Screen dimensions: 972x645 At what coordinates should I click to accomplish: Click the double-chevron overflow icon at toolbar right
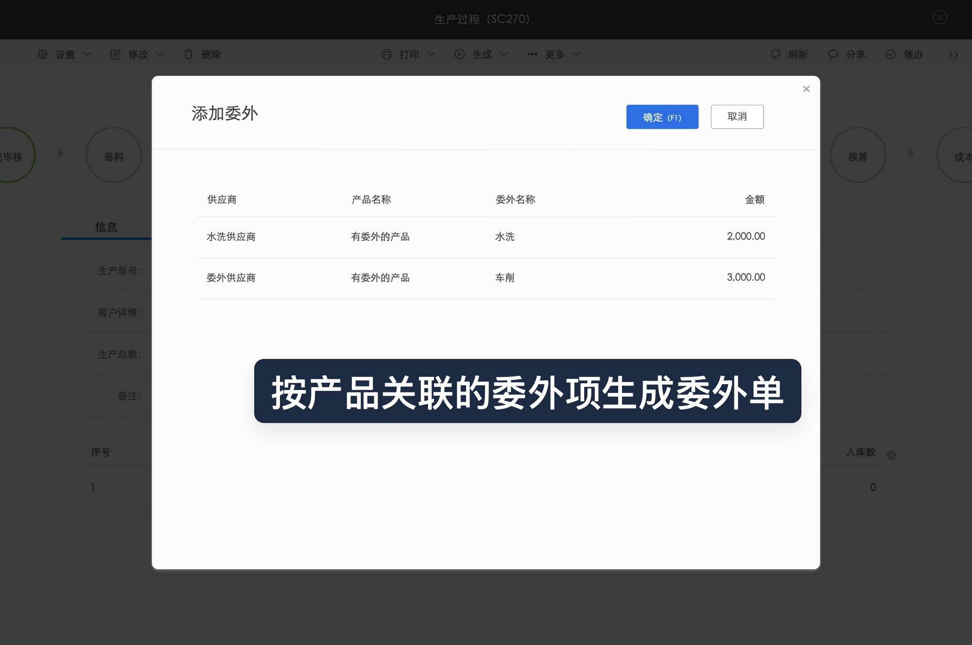pos(953,54)
